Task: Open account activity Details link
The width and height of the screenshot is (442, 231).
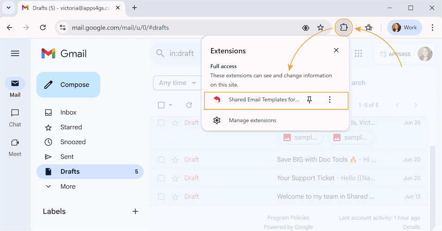Action: pyautogui.click(x=411, y=227)
